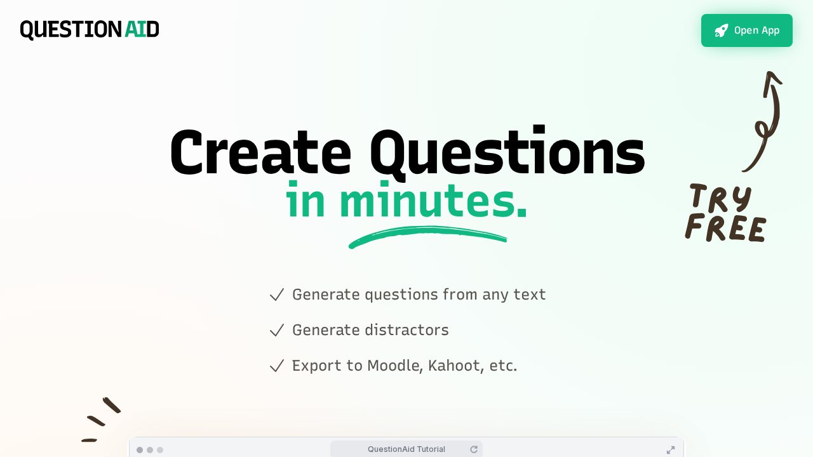Click the hand-drawn arrow pointing to Open App
Viewport: 813px width, 457px height.
762,121
